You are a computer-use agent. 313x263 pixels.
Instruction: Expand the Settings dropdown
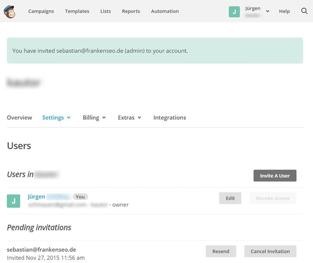(56, 118)
